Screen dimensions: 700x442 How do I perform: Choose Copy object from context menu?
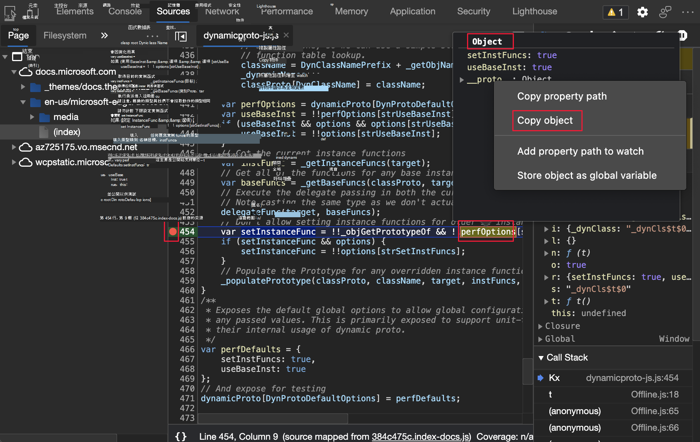[545, 120]
